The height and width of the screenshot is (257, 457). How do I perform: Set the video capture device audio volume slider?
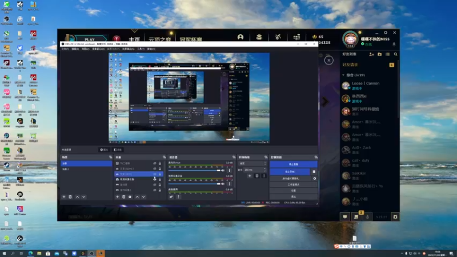tap(194, 184)
